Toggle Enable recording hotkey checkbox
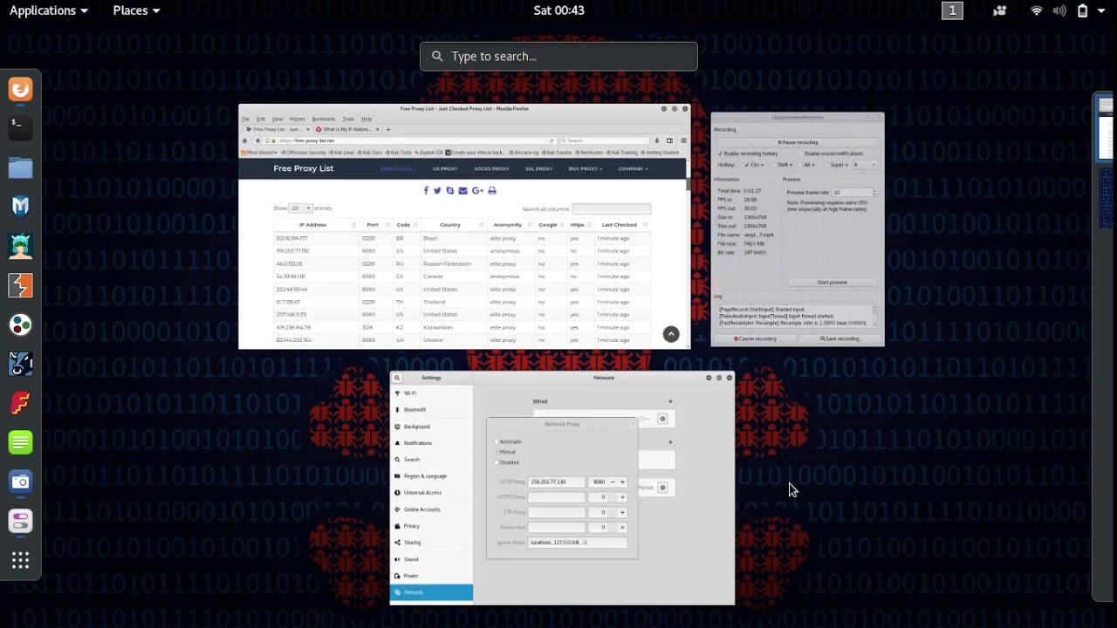1117x628 pixels. pyautogui.click(x=720, y=154)
